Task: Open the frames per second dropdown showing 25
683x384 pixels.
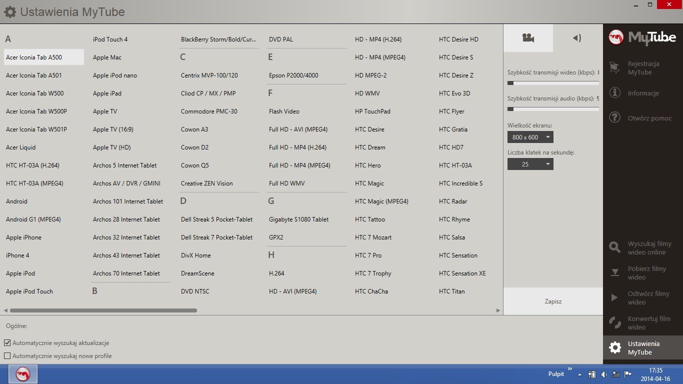Action: tap(530, 164)
